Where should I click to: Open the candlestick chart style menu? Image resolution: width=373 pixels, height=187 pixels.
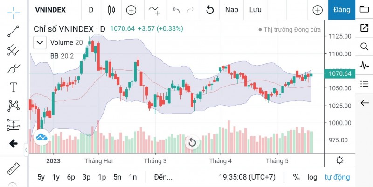pos(111,10)
